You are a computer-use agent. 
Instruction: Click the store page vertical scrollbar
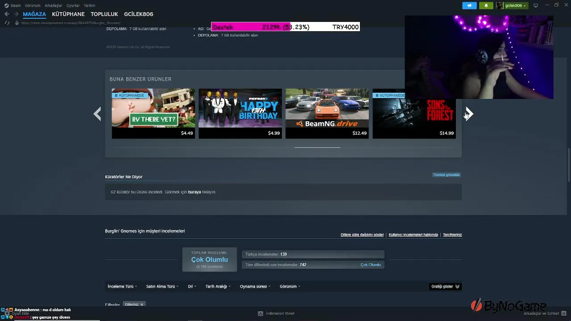coord(569,165)
